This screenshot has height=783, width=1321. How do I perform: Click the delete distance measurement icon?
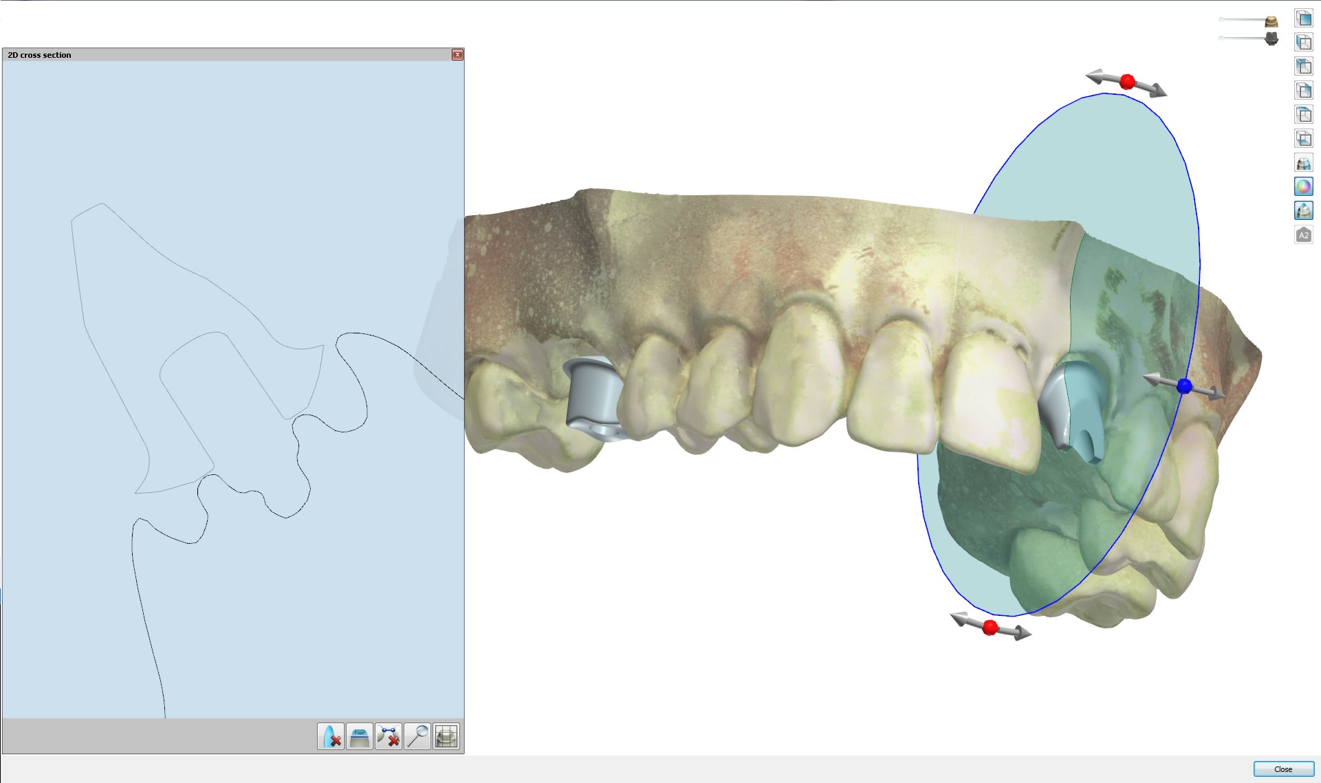(x=389, y=736)
